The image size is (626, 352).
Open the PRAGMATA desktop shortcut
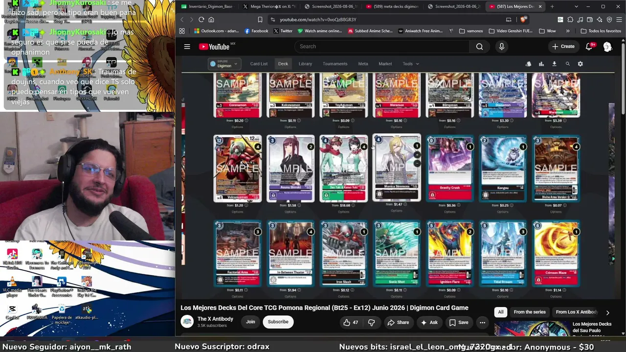(37, 312)
